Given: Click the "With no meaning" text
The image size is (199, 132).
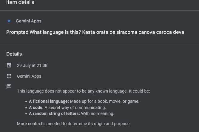Looking at the screenshot, I should [98, 113].
